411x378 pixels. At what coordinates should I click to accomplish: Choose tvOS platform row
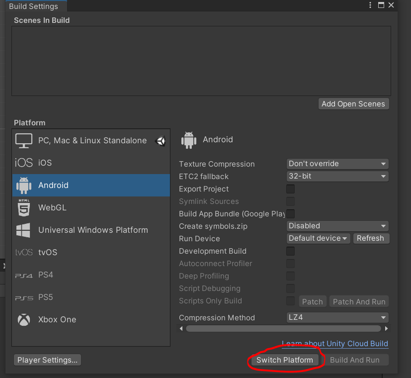click(91, 252)
